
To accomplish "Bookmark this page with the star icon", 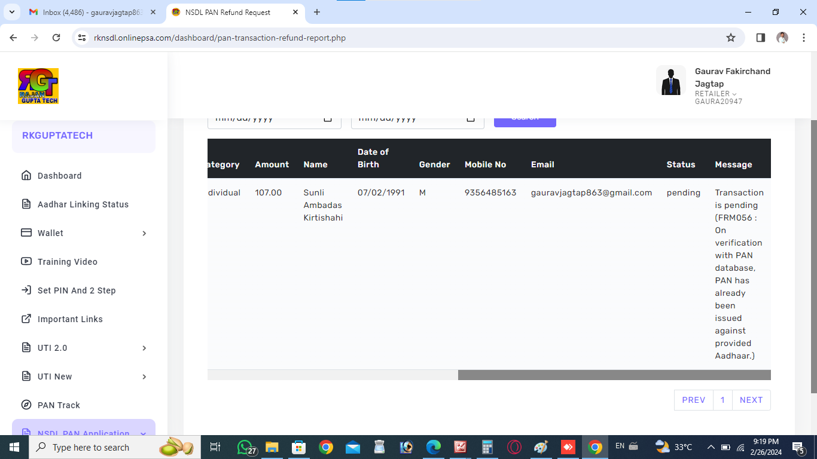I will (731, 38).
